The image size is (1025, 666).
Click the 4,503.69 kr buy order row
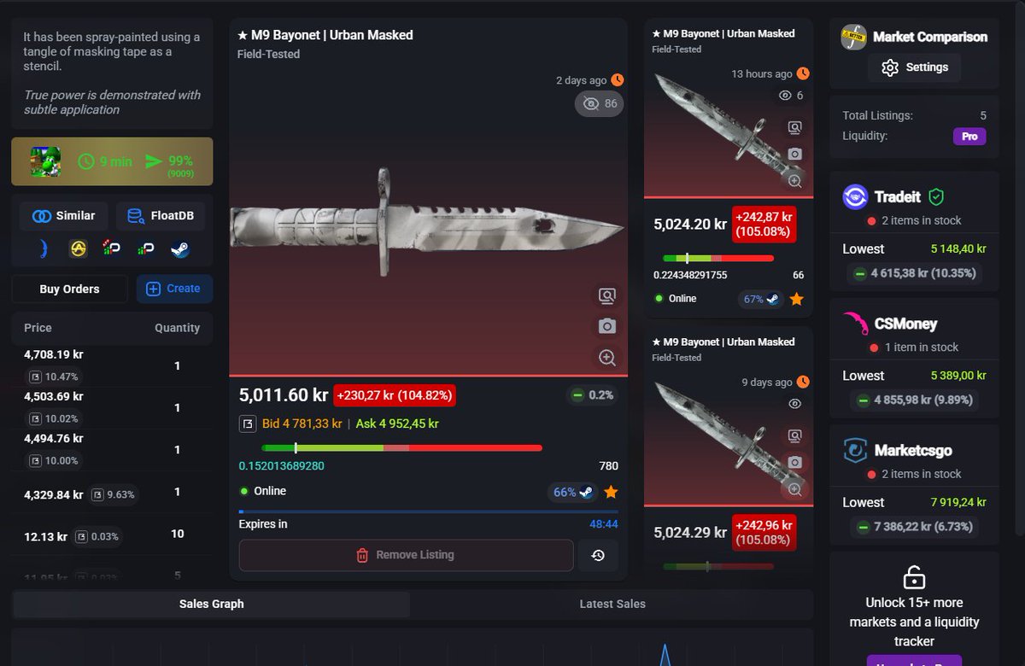(112, 407)
